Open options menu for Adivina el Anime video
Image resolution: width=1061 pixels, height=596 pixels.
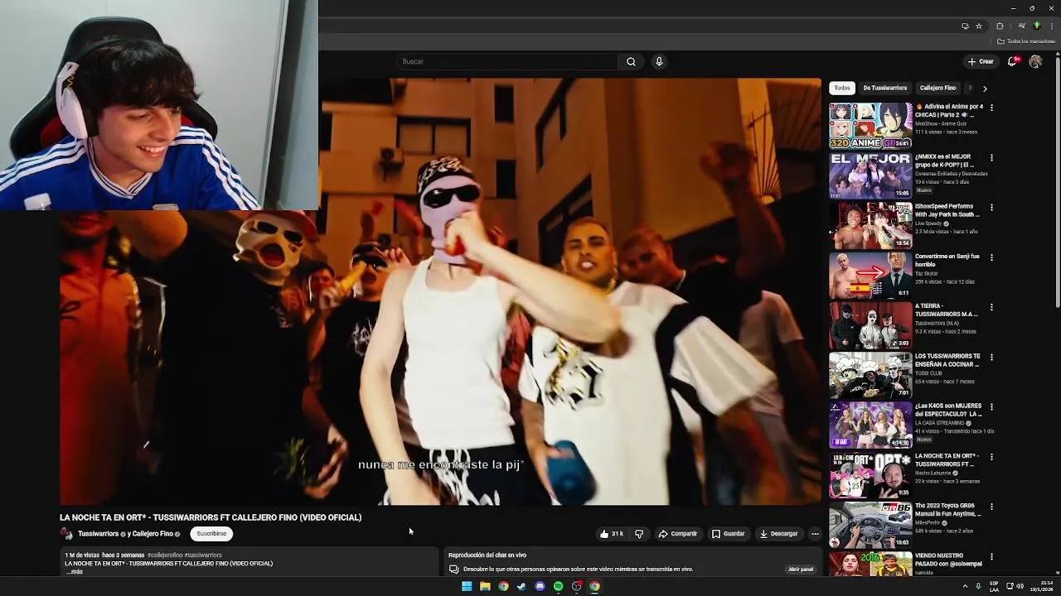[x=991, y=108]
